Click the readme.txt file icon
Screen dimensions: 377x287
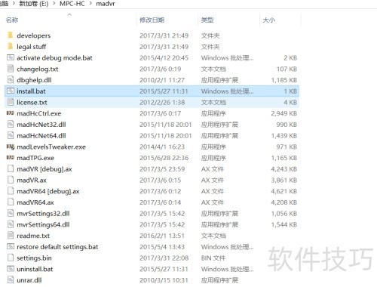coord(11,235)
